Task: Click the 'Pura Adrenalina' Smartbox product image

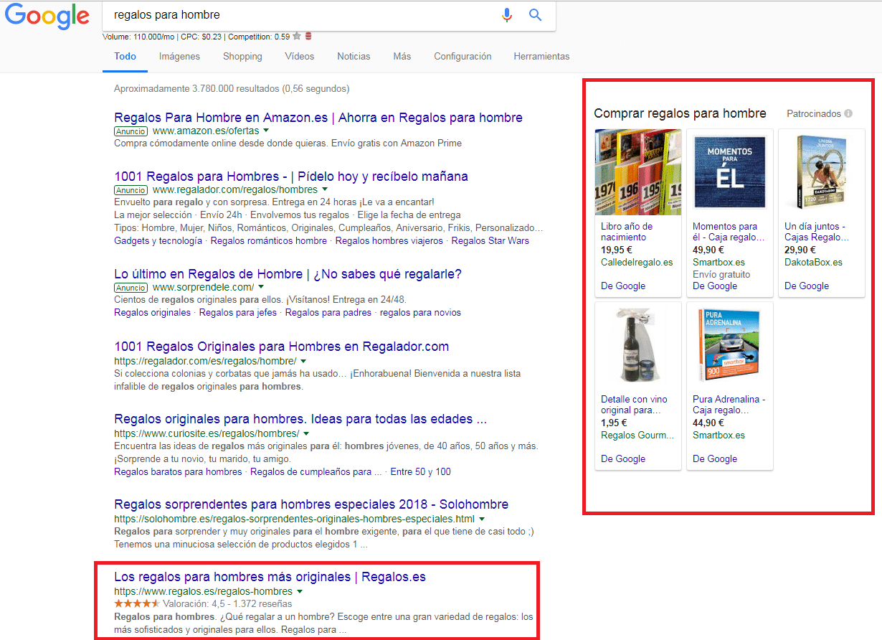Action: click(x=730, y=345)
